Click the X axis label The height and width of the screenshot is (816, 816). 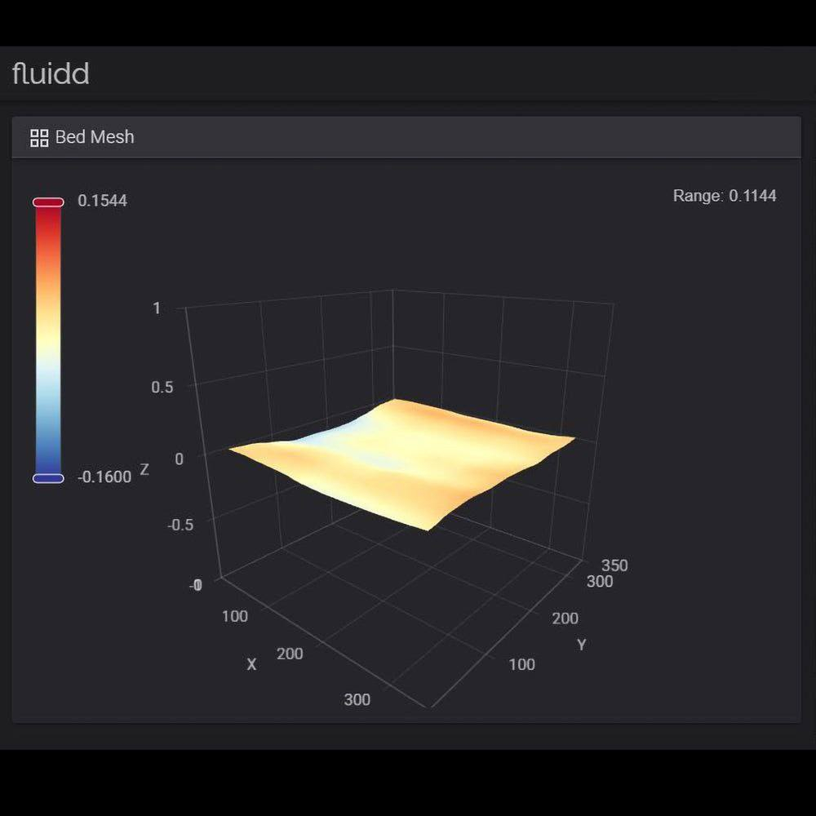click(x=251, y=665)
